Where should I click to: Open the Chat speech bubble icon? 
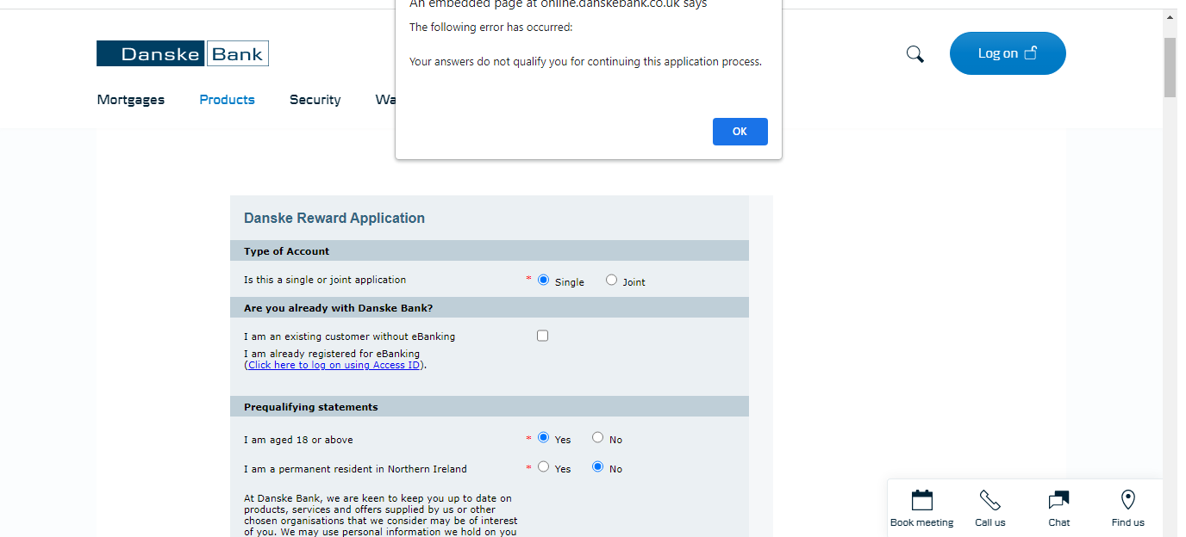(x=1058, y=500)
